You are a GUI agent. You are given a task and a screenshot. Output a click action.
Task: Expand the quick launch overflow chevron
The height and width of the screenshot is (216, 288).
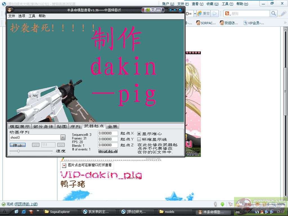click(x=38, y=211)
